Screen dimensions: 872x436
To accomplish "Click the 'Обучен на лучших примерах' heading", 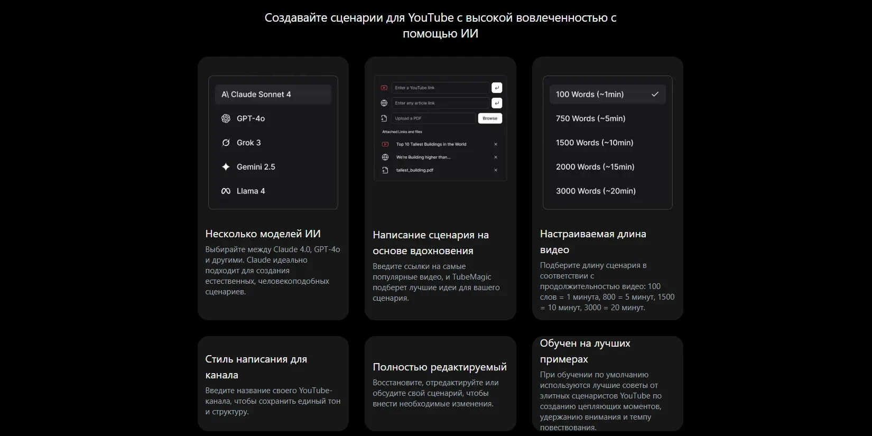I will (585, 351).
